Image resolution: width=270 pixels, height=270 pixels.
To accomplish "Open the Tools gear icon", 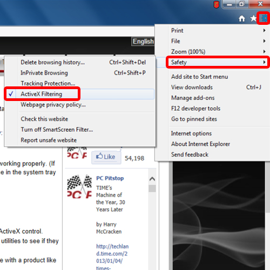I will click(x=264, y=18).
